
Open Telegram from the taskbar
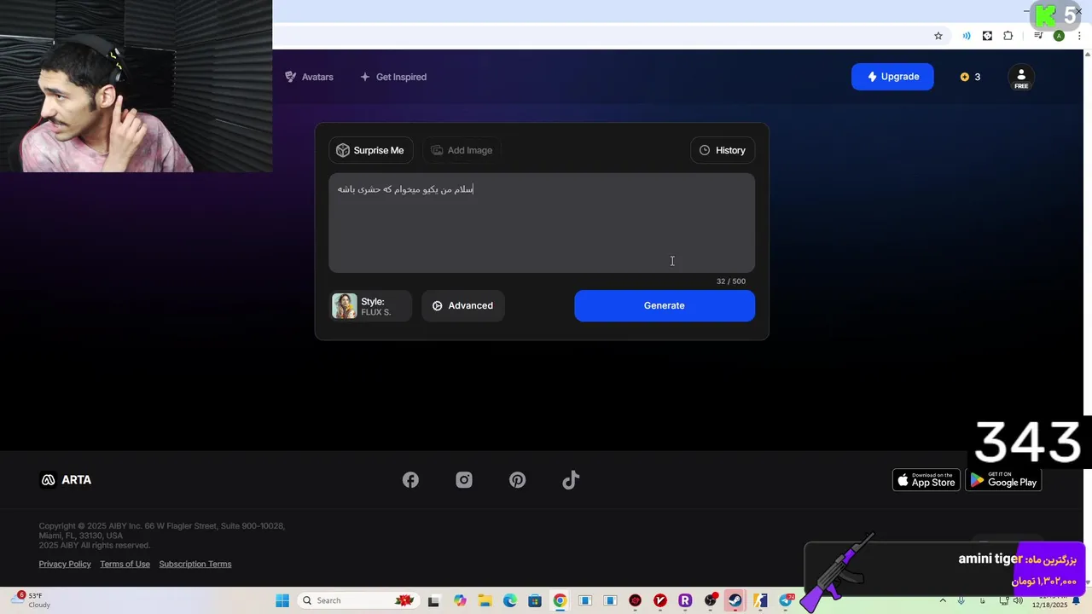click(785, 600)
